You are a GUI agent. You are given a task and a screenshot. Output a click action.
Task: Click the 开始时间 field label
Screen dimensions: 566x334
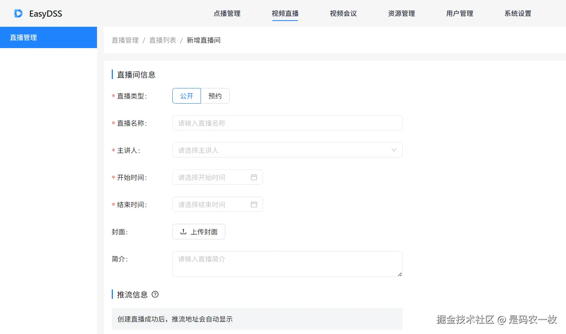pos(132,178)
